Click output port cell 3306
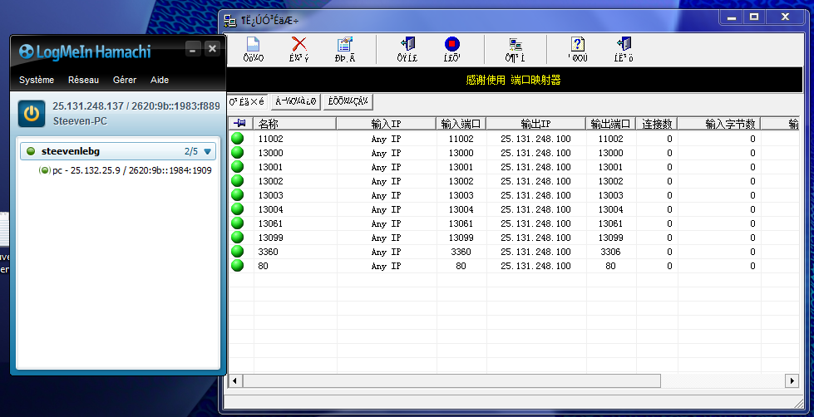Image resolution: width=814 pixels, height=417 pixels. tap(610, 252)
